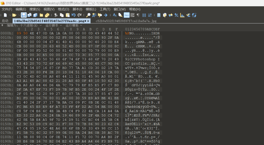Toggle the word wrap icon
This screenshot has height=145, width=264.
coord(133,15)
